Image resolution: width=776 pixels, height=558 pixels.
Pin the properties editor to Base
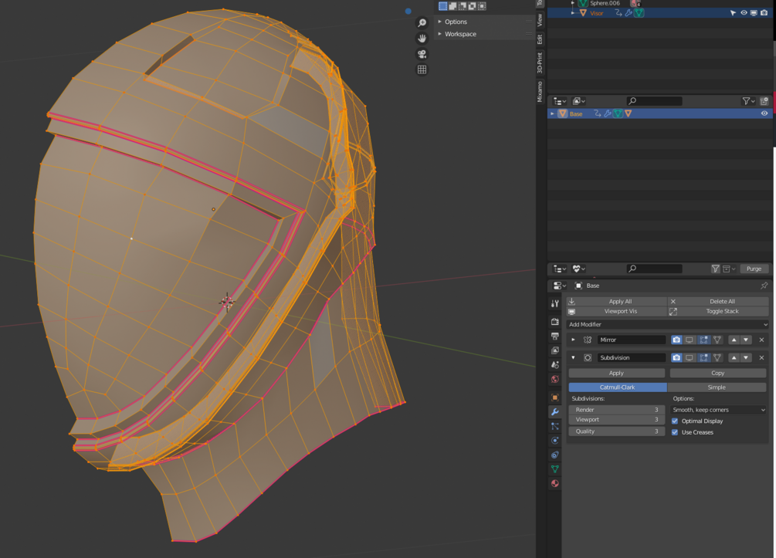point(764,286)
